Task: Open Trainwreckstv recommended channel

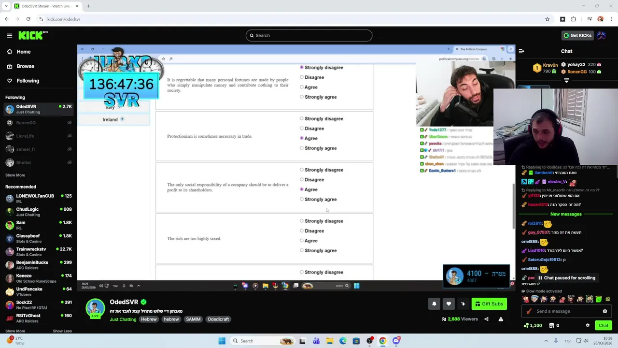Action: click(39, 252)
